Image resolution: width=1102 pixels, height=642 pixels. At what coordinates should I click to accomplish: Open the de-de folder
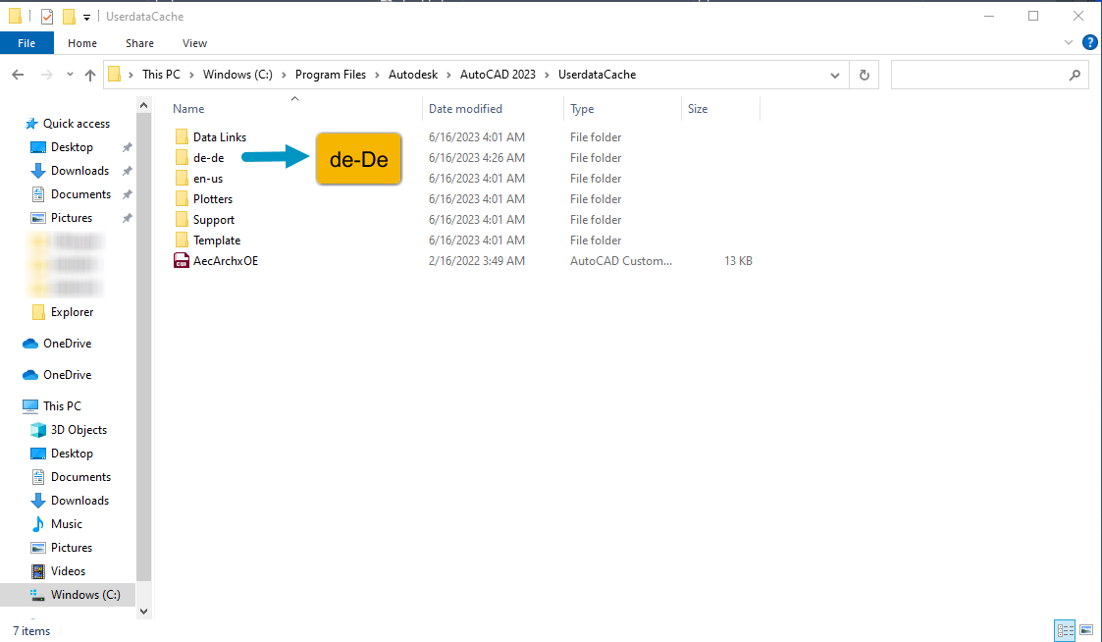[x=208, y=157]
